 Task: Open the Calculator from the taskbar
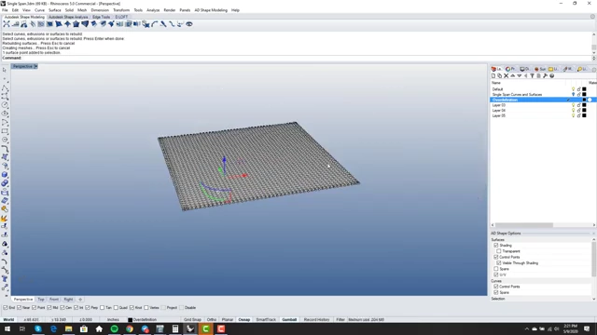click(x=175, y=328)
